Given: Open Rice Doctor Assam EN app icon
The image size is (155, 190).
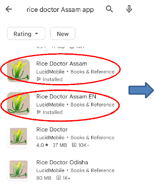Looking at the screenshot, I should (18, 103).
